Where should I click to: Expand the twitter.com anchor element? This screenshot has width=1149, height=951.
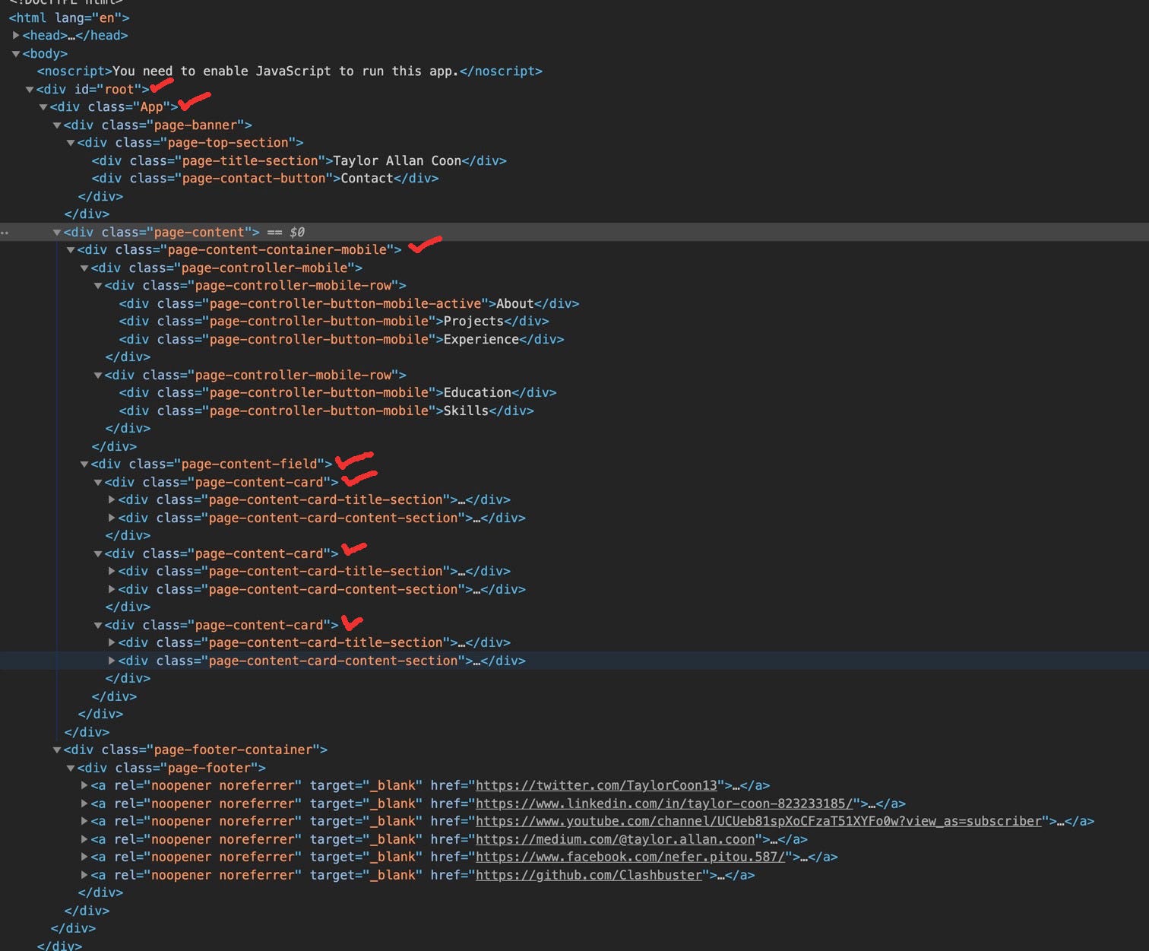(x=84, y=785)
